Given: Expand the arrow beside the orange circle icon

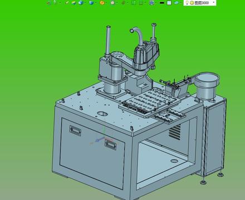Looking at the screenshot, I should [x=106, y=3].
